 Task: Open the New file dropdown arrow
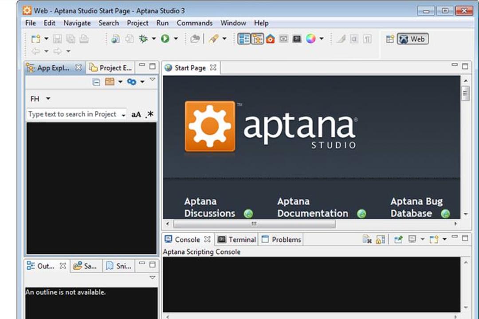coord(46,39)
